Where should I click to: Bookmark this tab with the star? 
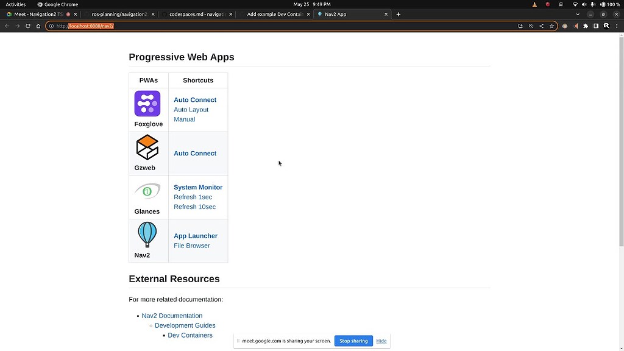[551, 26]
